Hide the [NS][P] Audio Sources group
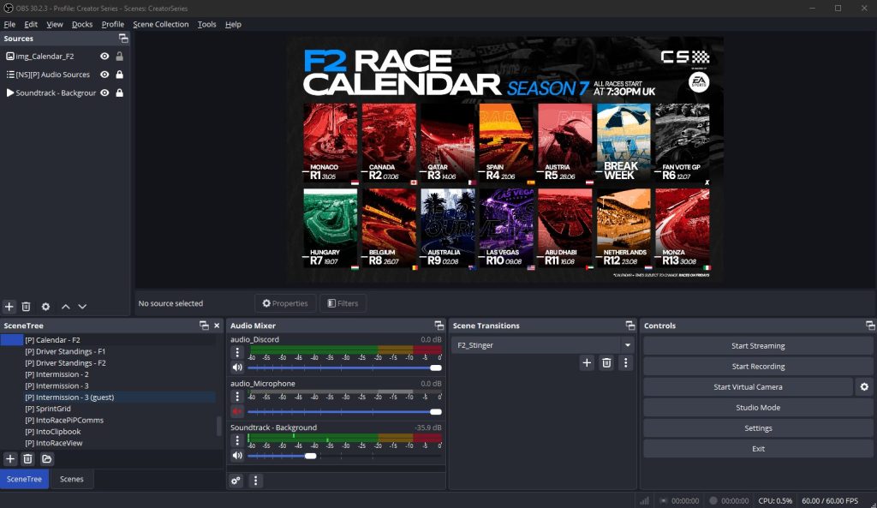 click(x=104, y=75)
